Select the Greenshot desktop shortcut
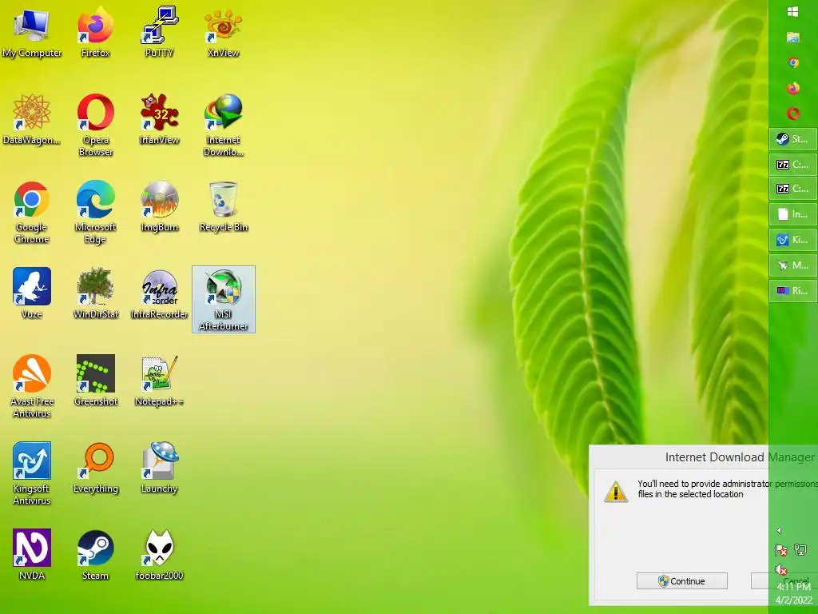Image resolution: width=818 pixels, height=614 pixels. (x=96, y=381)
